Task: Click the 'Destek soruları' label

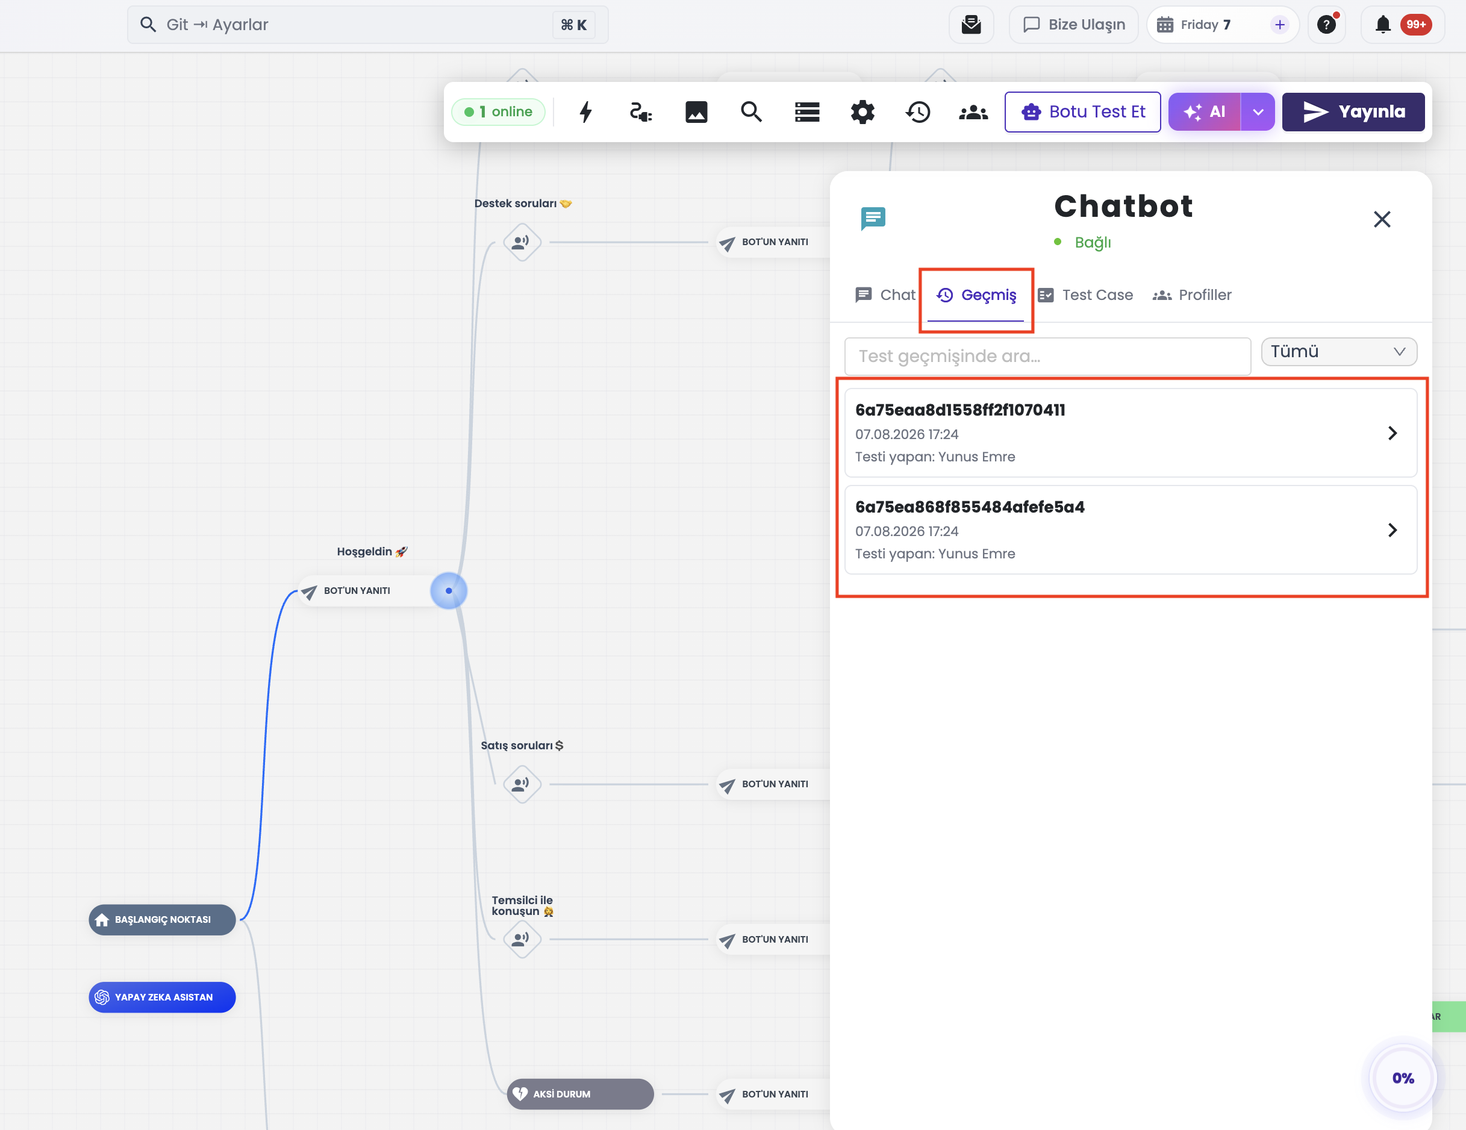Action: (x=522, y=203)
